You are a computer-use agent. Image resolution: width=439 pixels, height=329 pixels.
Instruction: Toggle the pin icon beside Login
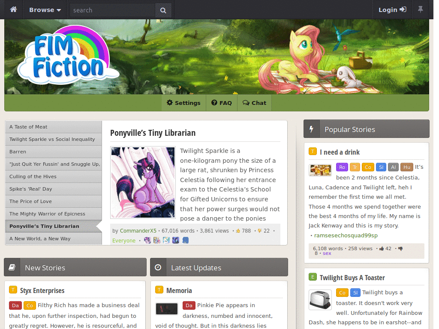[420, 9]
